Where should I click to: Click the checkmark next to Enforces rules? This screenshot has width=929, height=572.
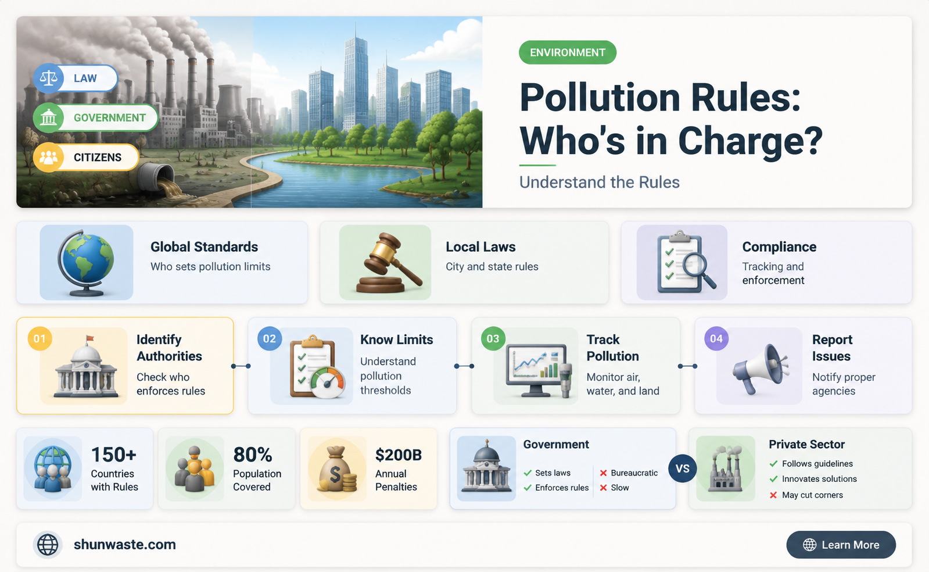click(528, 488)
